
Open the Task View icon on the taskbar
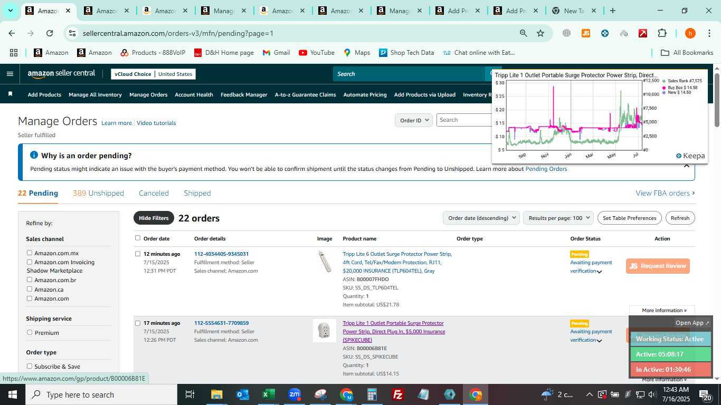coord(190,394)
